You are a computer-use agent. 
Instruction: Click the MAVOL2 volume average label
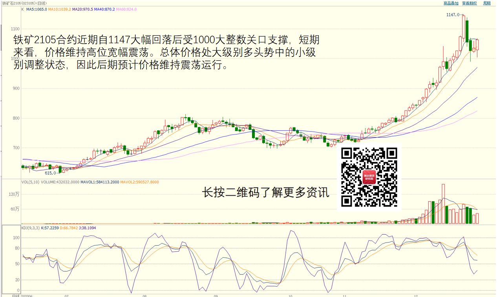click(x=139, y=182)
